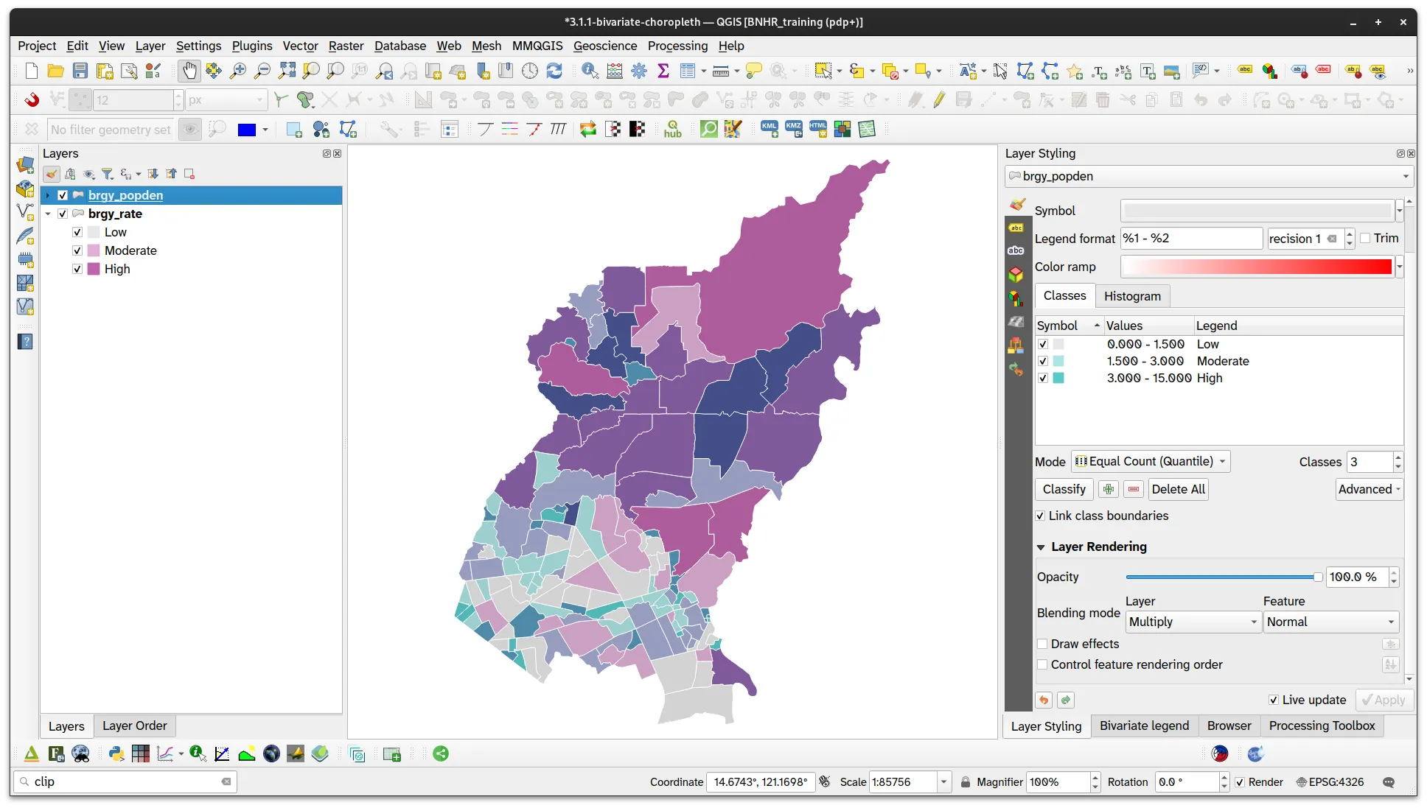Refresh the map canvas

click(555, 71)
